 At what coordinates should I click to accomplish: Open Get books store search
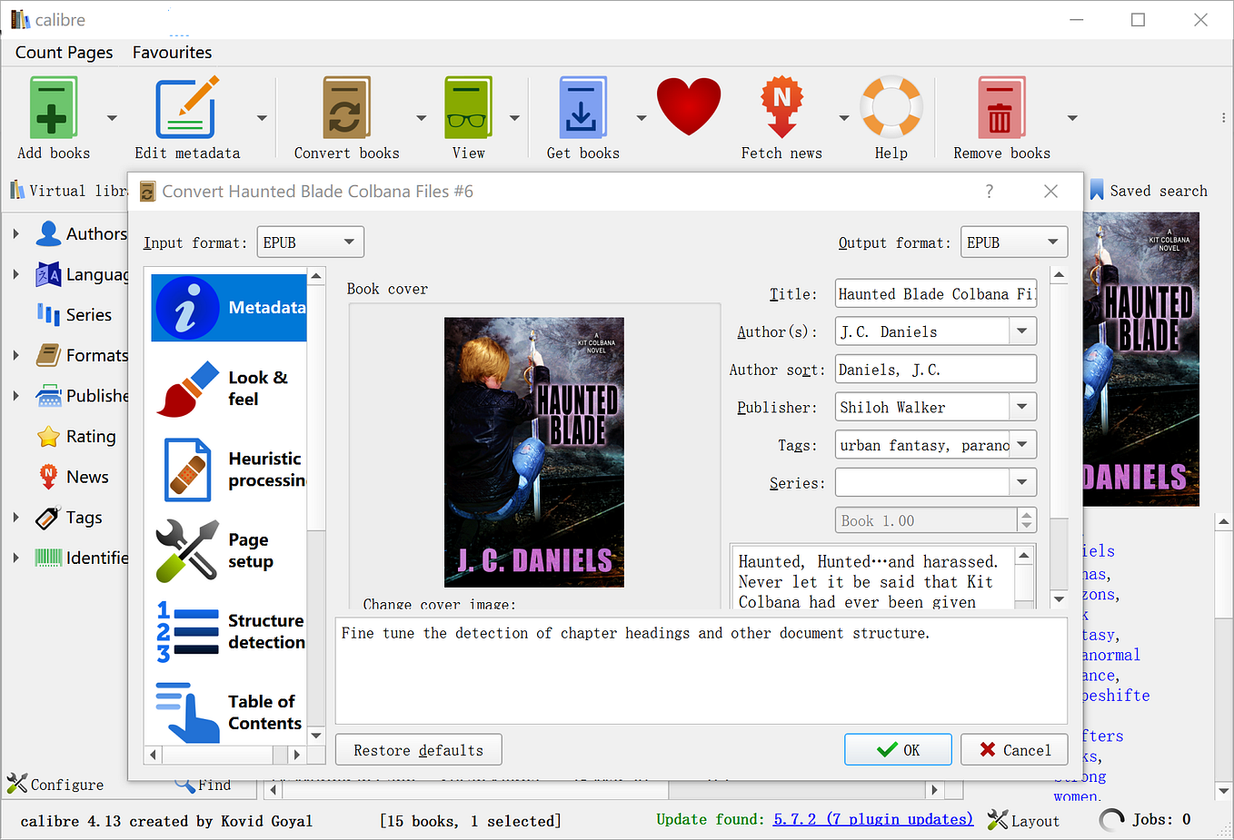point(582,106)
